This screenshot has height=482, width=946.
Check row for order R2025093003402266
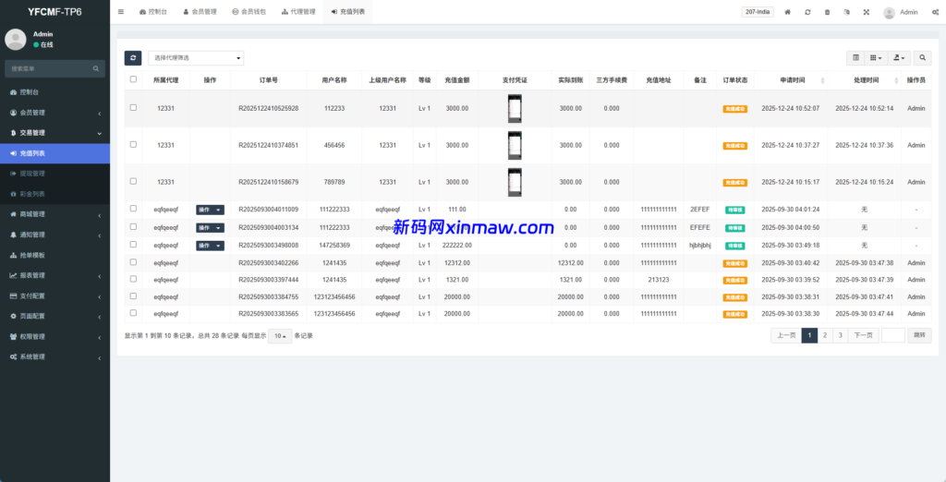pos(133,262)
